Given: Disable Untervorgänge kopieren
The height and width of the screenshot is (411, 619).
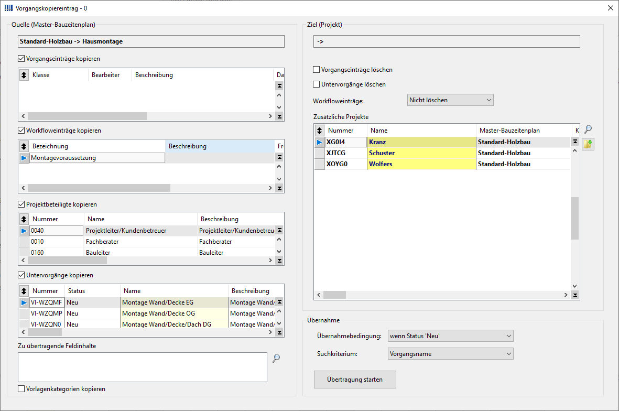Looking at the screenshot, I should [x=21, y=275].
